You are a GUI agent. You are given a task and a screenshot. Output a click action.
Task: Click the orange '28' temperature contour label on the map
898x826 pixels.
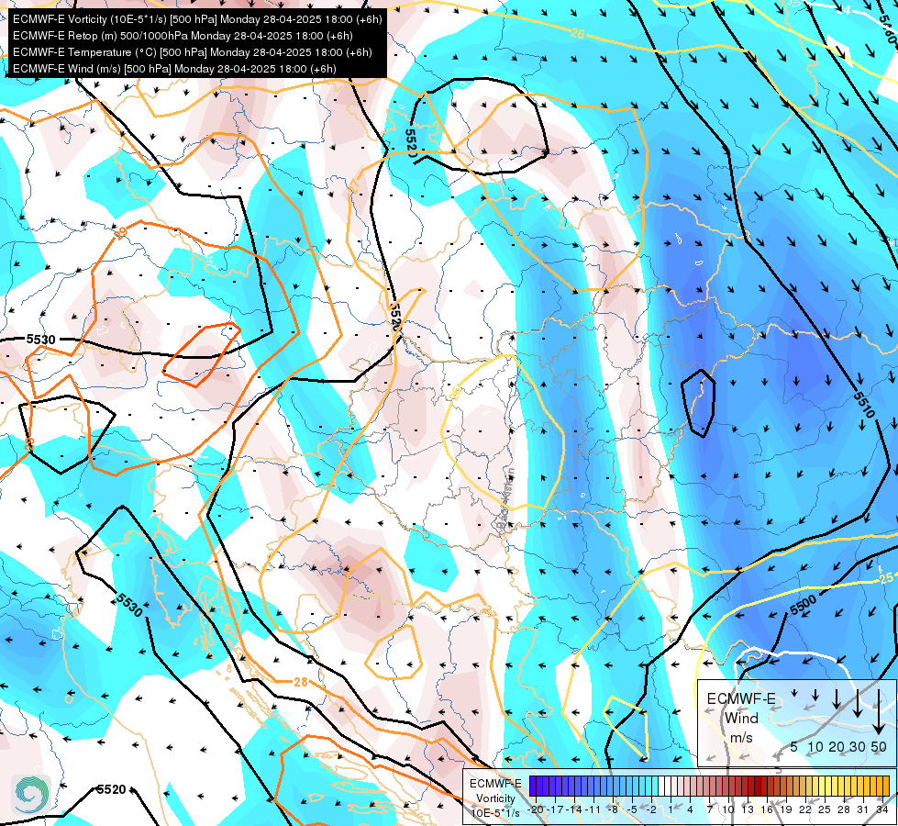pos(301,682)
